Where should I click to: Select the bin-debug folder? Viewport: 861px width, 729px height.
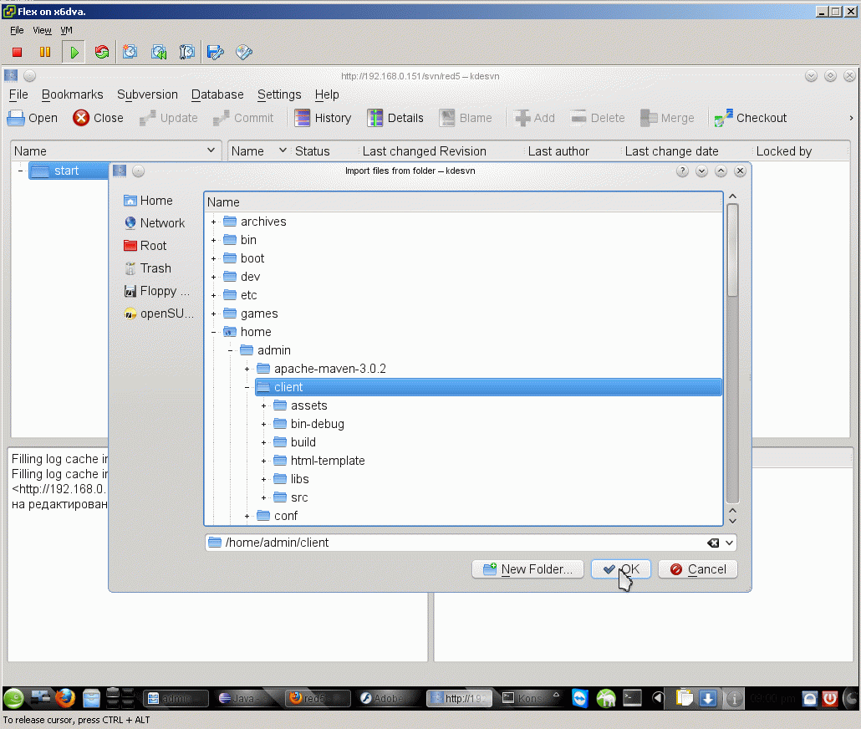(309, 424)
